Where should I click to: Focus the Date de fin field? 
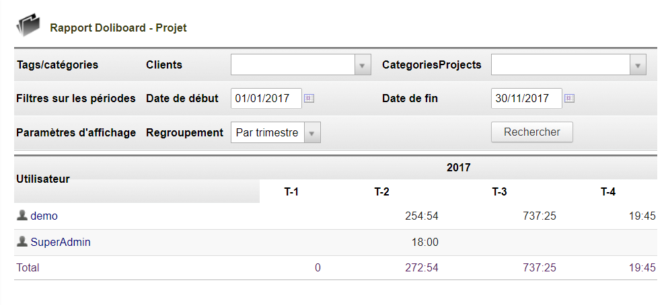click(526, 98)
